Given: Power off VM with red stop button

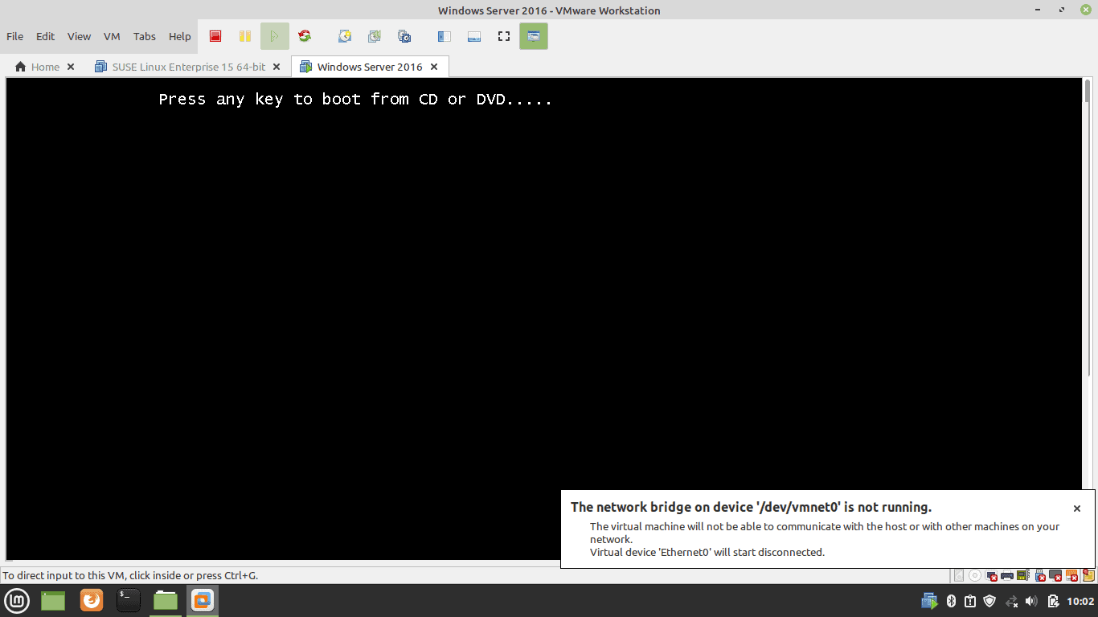Looking at the screenshot, I should point(215,36).
